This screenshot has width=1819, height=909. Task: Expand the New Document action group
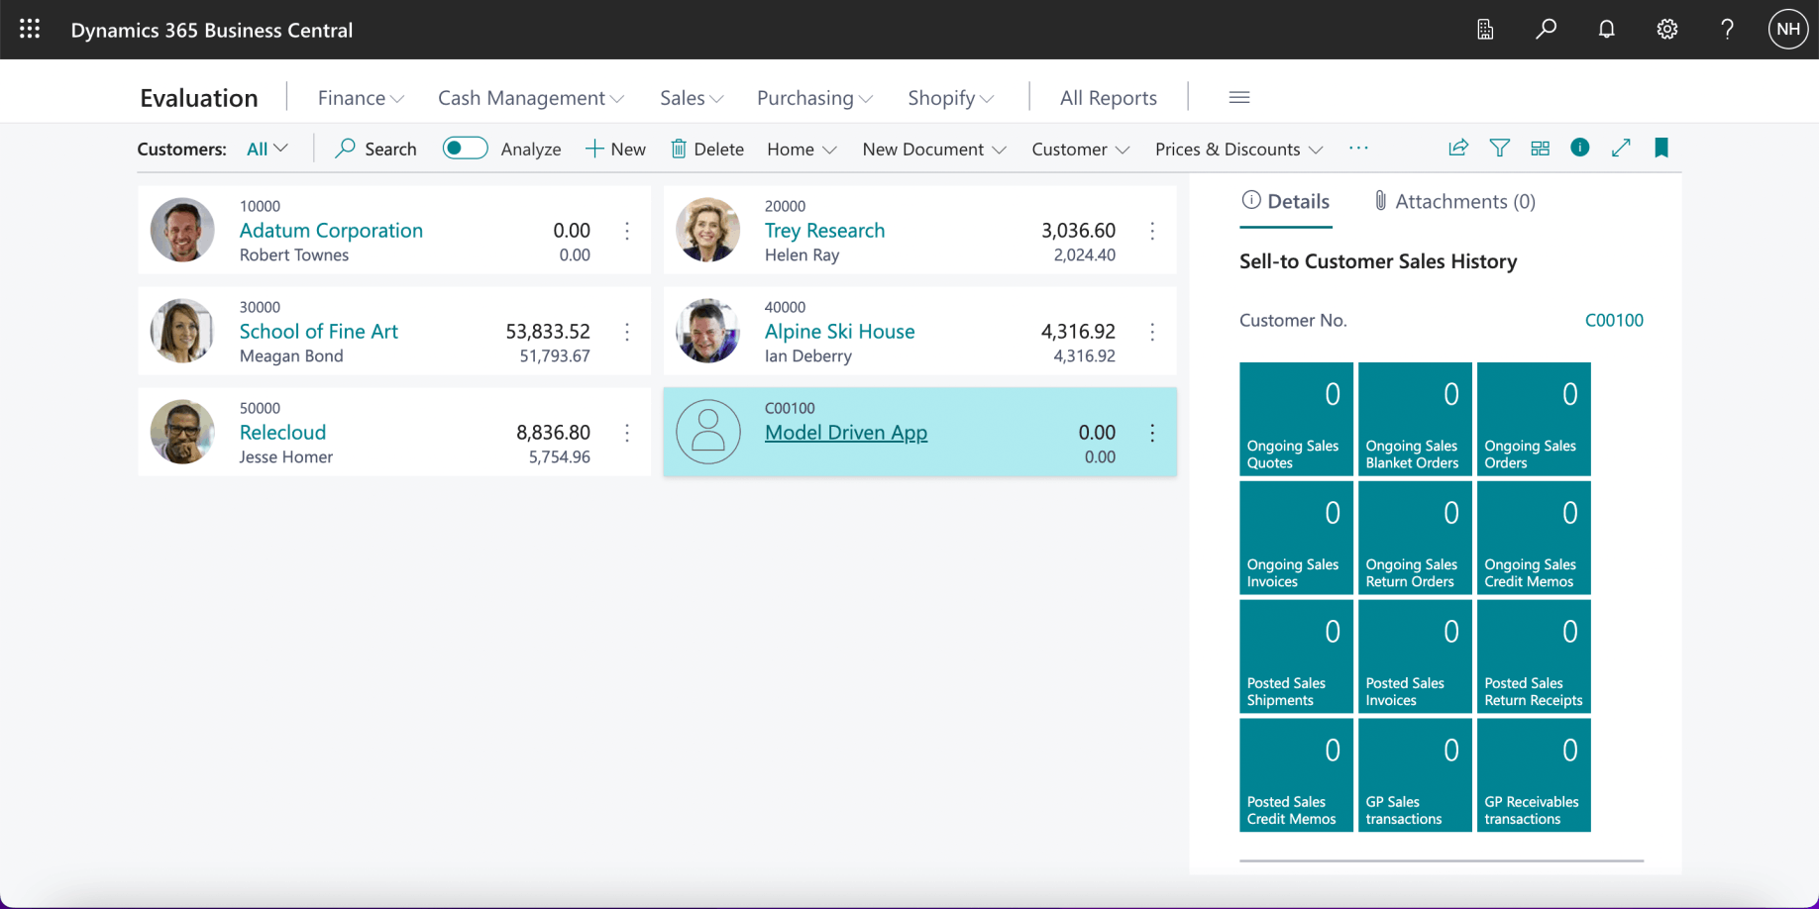tap(934, 150)
